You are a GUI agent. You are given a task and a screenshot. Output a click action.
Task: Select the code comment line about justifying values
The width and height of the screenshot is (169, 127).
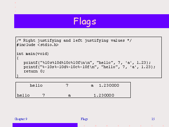point(74,41)
